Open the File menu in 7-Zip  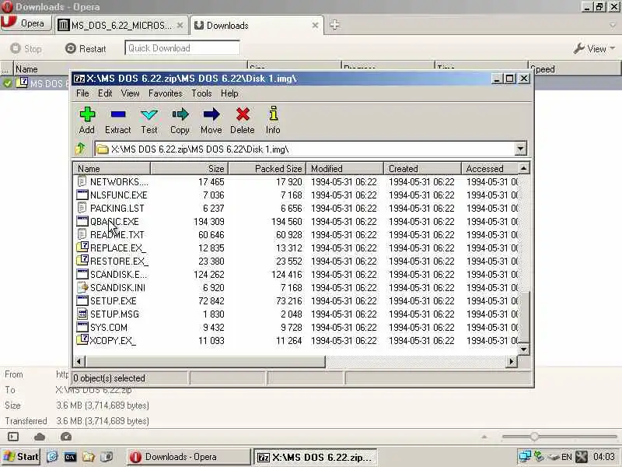tap(82, 93)
